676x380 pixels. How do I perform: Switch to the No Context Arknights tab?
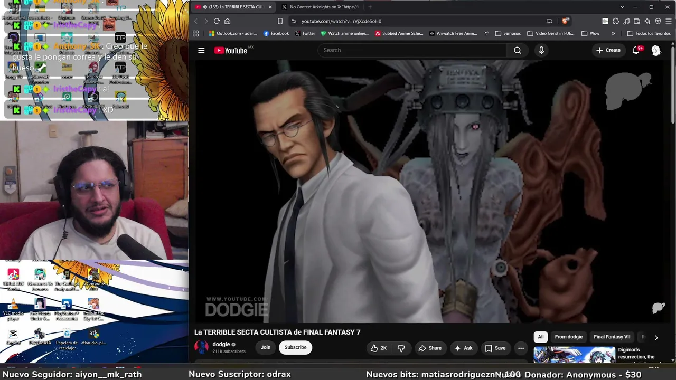[x=324, y=7]
